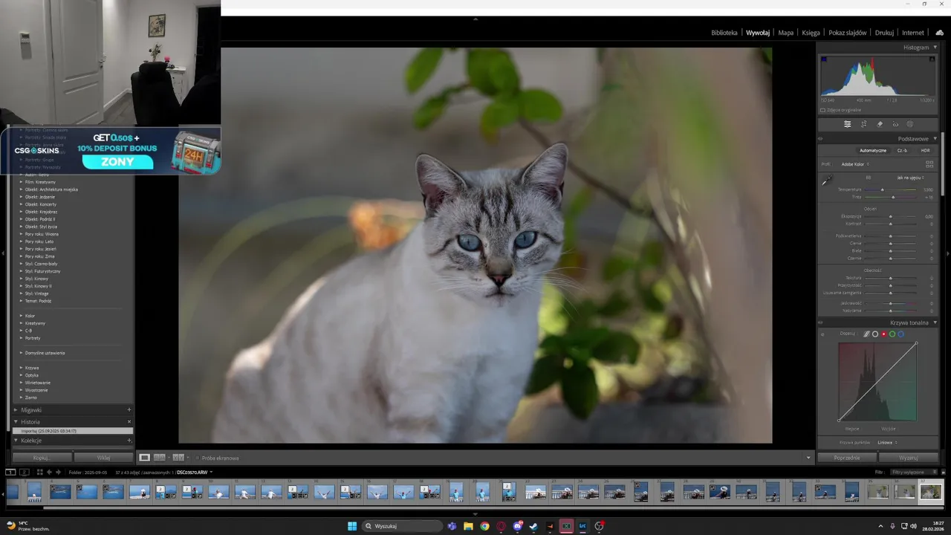Select the green curve channel
The image size is (951, 535).
click(x=892, y=334)
